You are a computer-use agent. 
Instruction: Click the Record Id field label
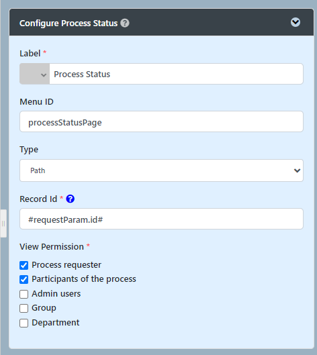pyautogui.click(x=38, y=199)
